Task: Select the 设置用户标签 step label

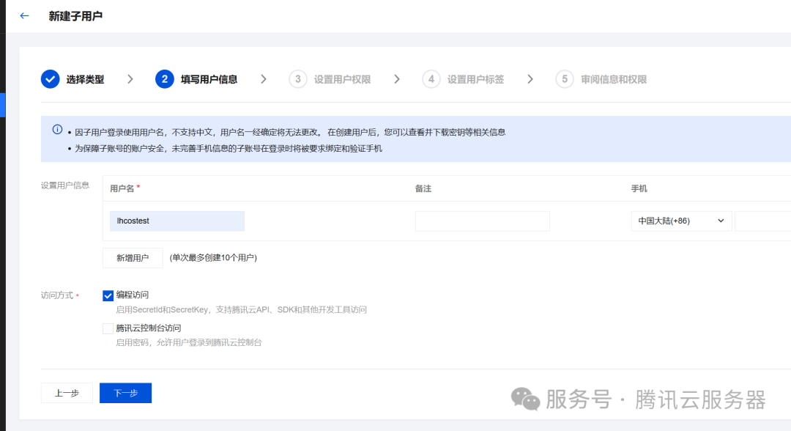Action: pyautogui.click(x=476, y=80)
